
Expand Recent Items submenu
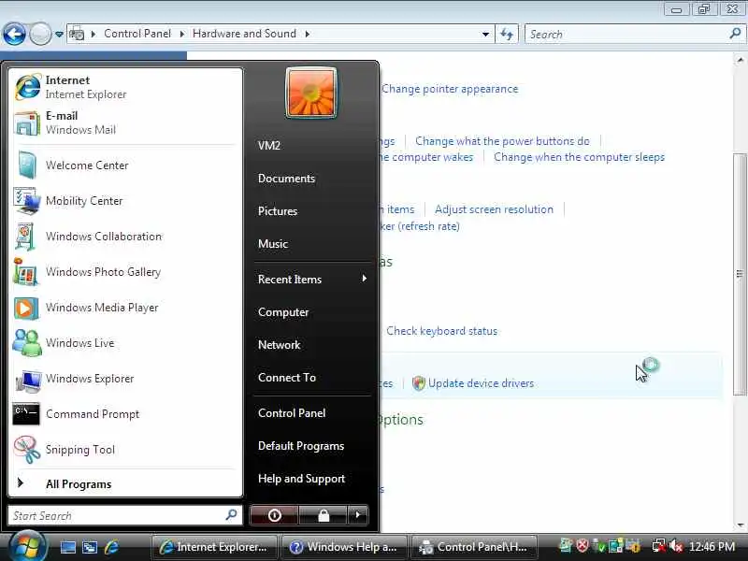312,279
